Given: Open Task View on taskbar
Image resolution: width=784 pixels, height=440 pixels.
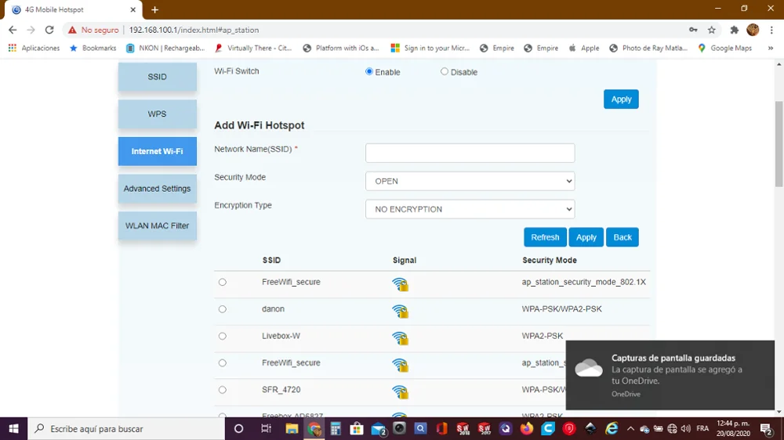Looking at the screenshot, I should pos(266,428).
